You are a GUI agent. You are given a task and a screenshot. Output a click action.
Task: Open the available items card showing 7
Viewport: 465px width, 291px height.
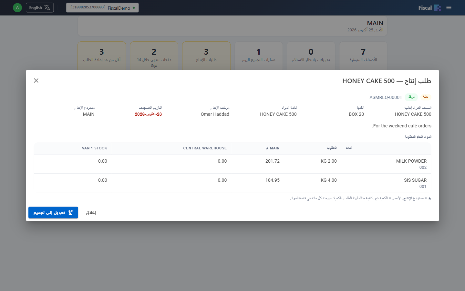tap(363, 56)
